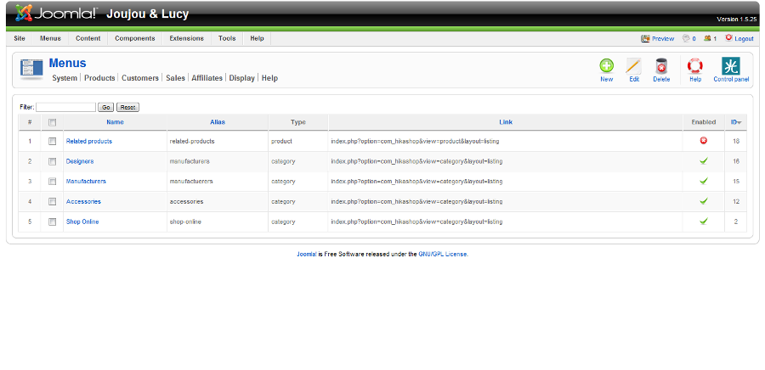765x370 pixels.
Task: Sort the table by ID column
Action: (x=736, y=122)
